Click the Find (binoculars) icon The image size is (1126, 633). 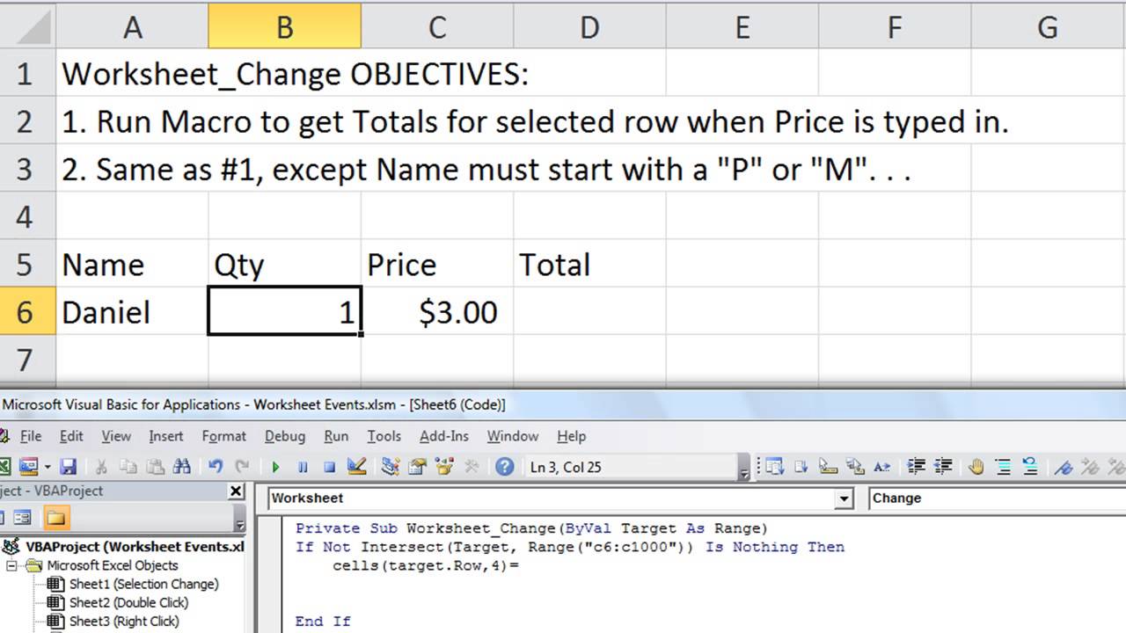point(185,467)
